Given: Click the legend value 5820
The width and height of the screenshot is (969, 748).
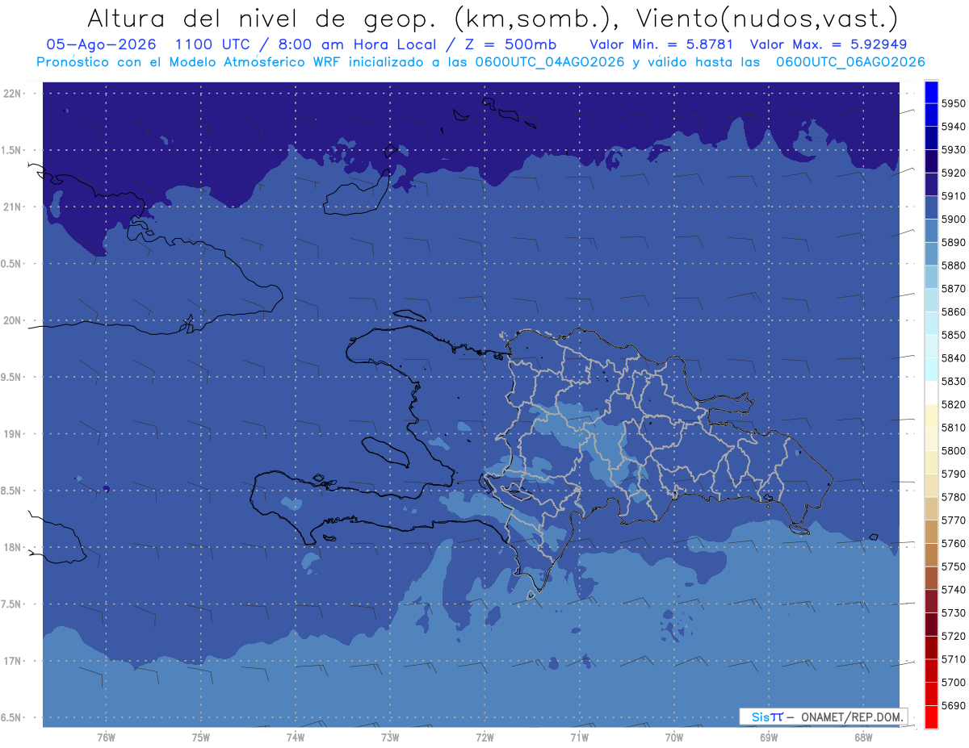Looking at the screenshot, I should [954, 404].
